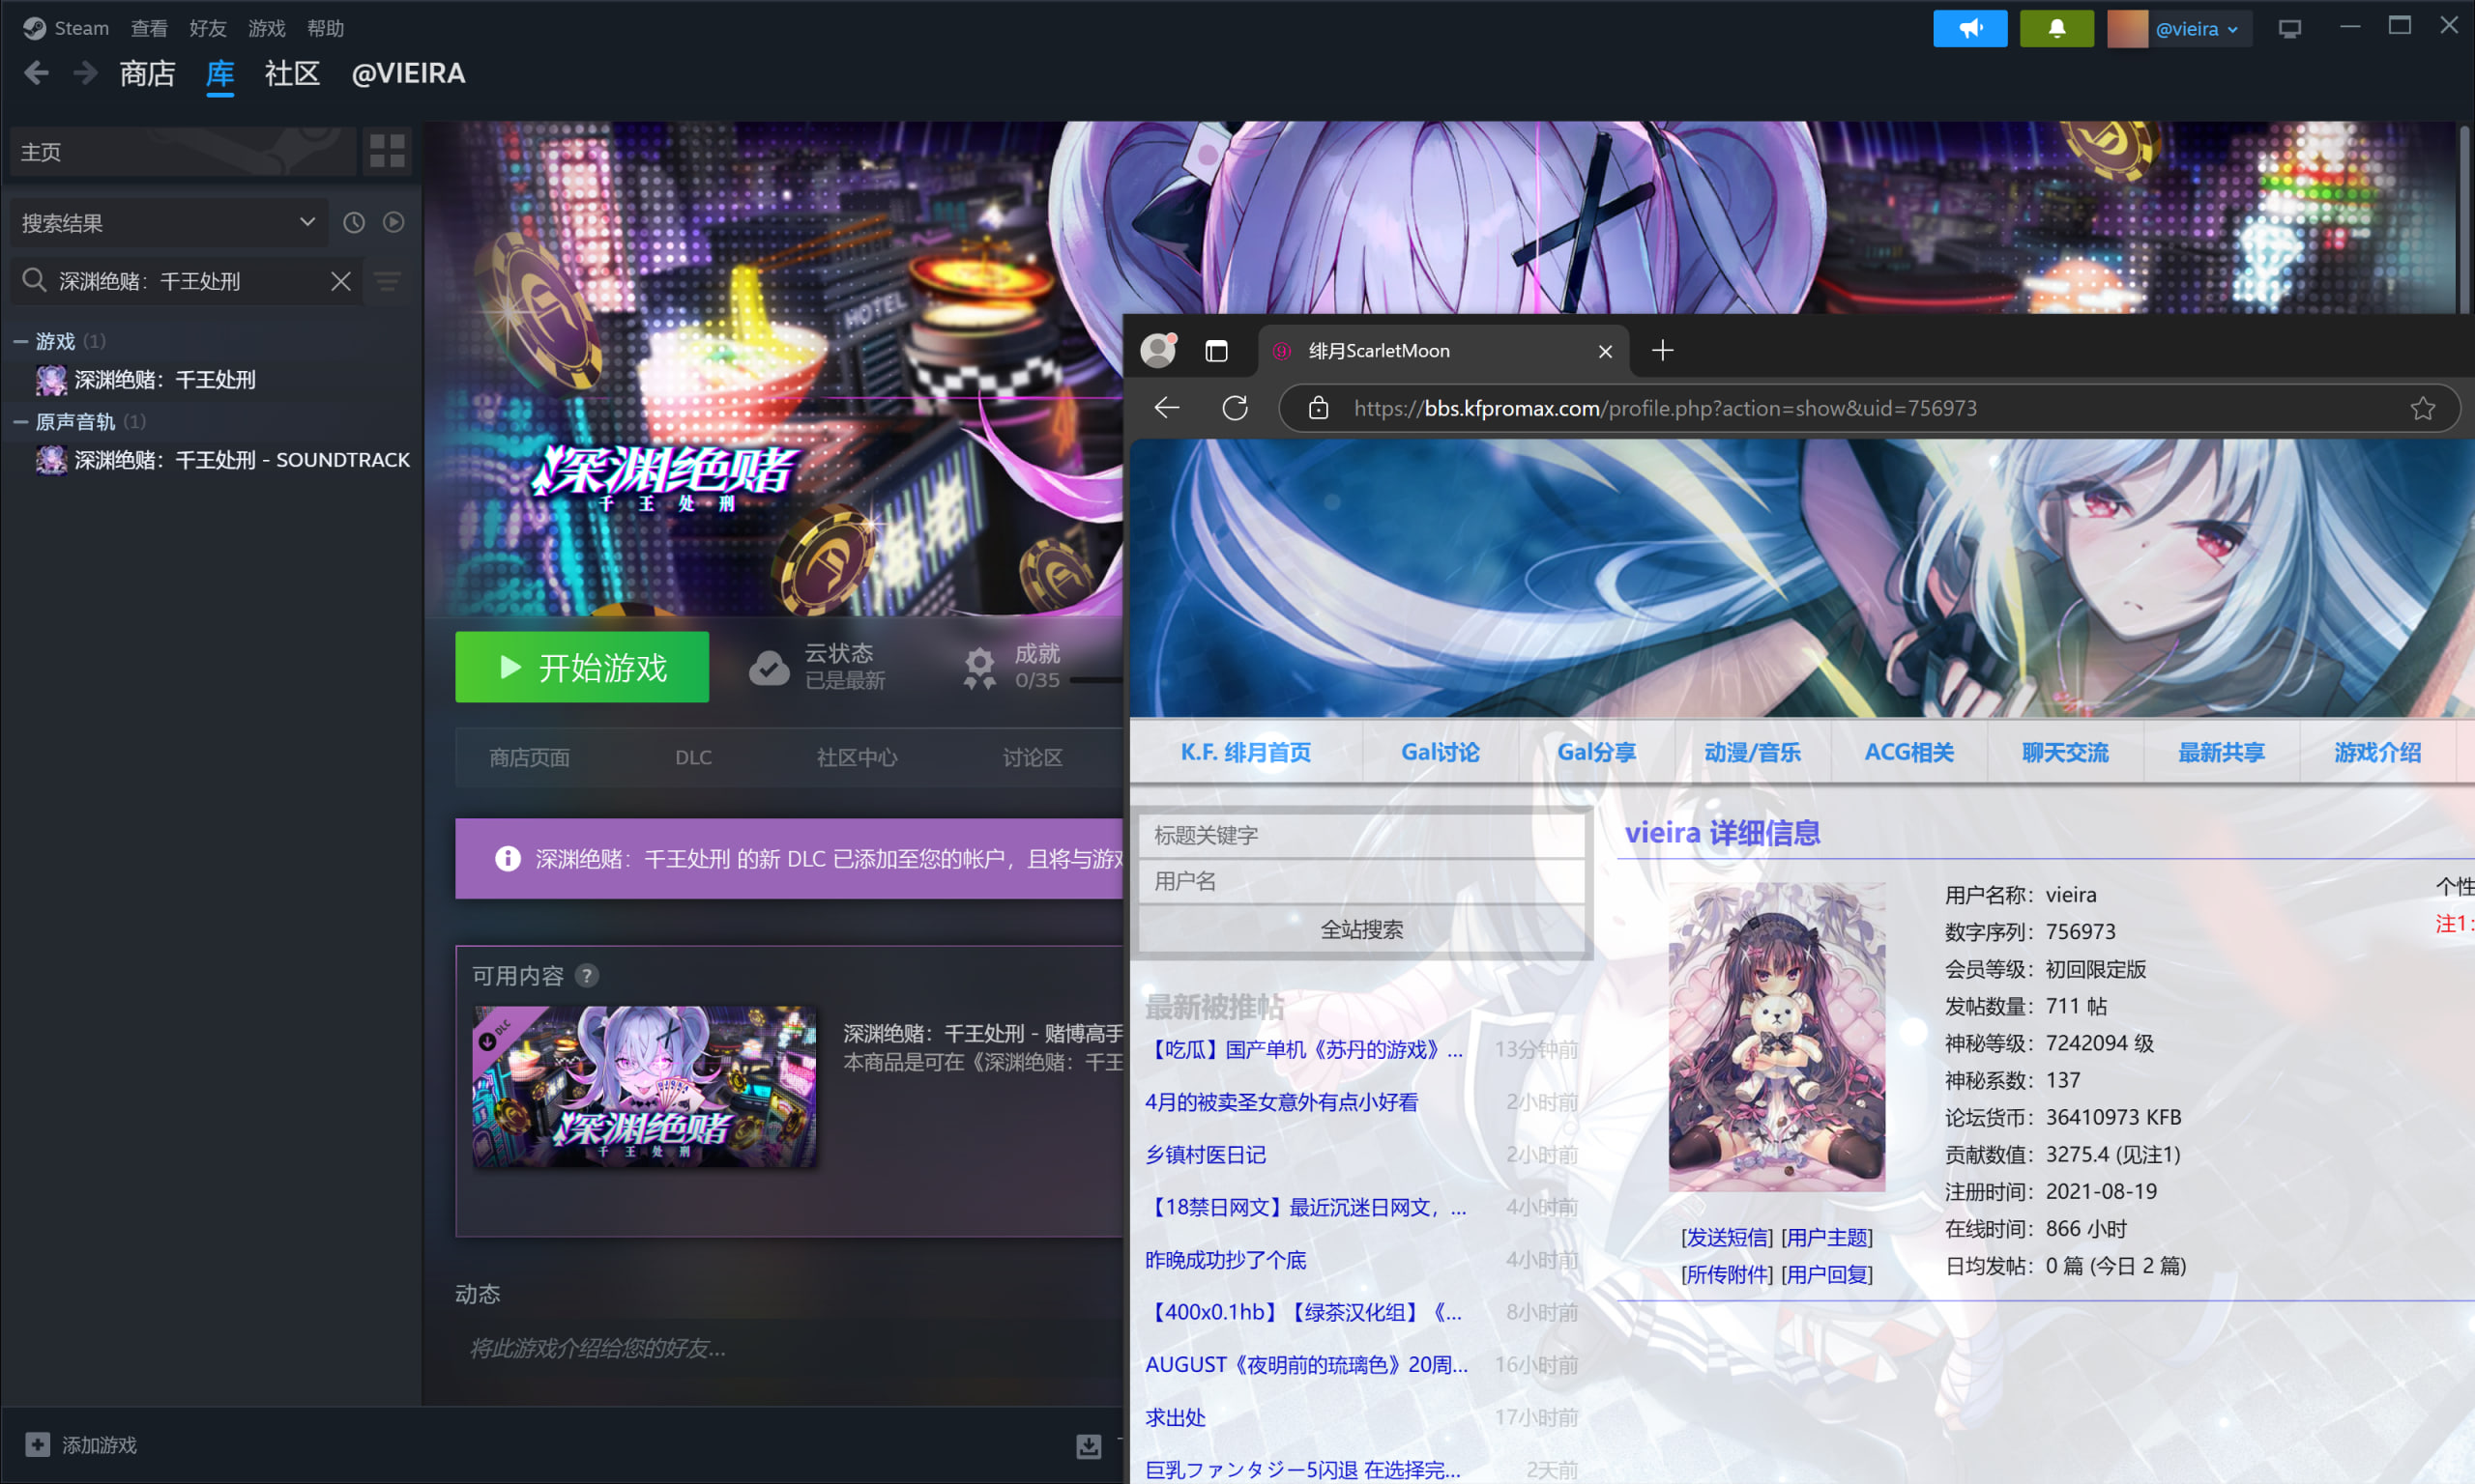Click the recent activity clock filter icon
The height and width of the screenshot is (1484, 2475).
pyautogui.click(x=354, y=222)
